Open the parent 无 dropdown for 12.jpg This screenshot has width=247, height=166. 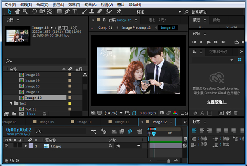coord(128,146)
